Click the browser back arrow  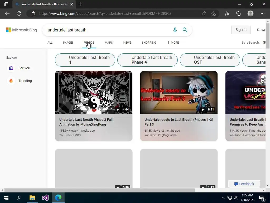pos(7,13)
